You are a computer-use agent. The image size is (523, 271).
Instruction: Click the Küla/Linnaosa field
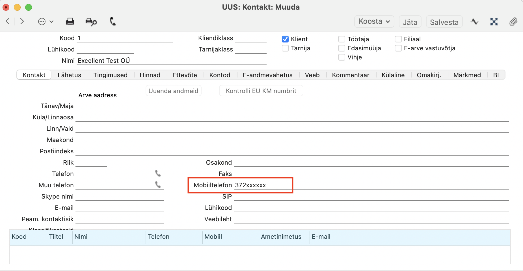(x=292, y=117)
